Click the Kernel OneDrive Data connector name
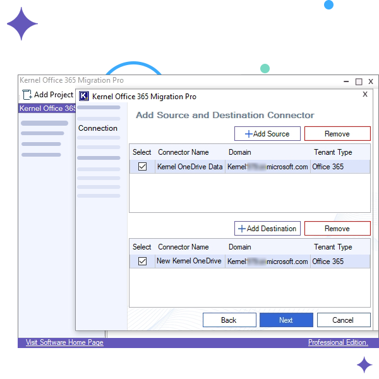The image size is (379, 379). click(189, 167)
